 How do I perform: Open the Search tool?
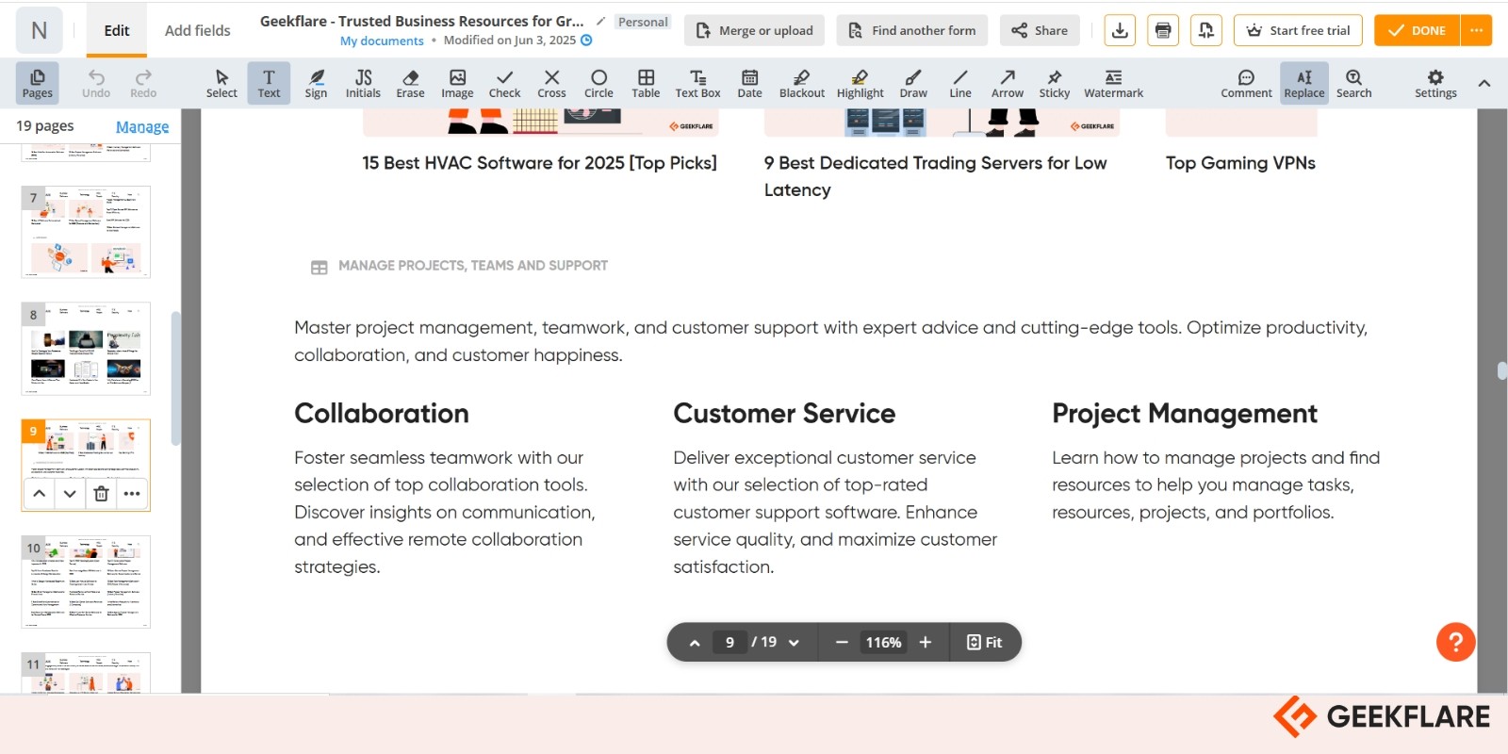coord(1353,83)
